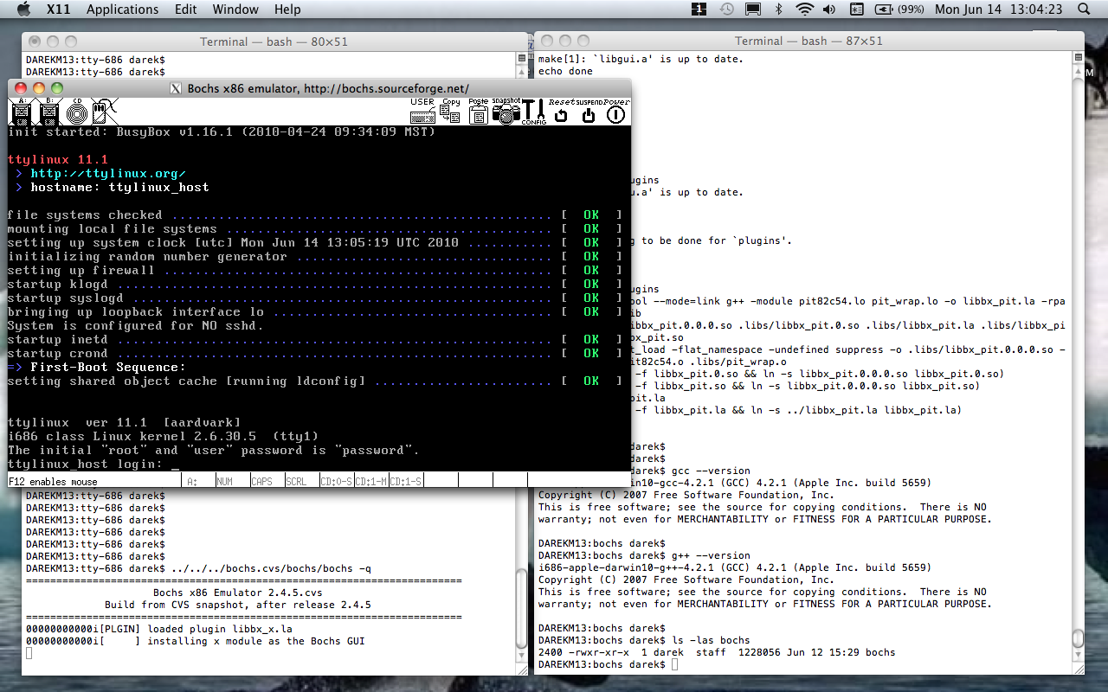This screenshot has width=1108, height=692.
Task: Open Spotlight search magnifier
Action: point(1084,10)
